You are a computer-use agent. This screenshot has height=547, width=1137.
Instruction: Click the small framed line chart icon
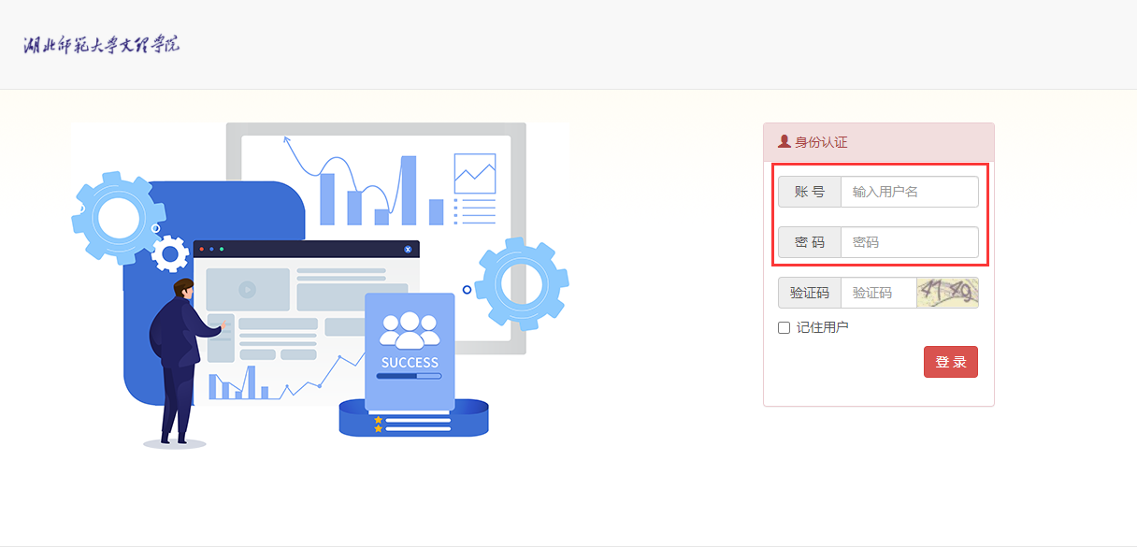click(x=474, y=173)
